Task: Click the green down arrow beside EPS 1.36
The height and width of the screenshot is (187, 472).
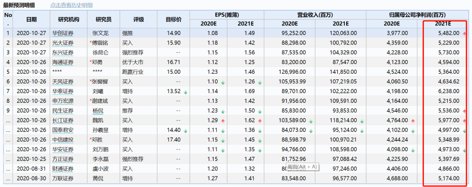Action: point(260,131)
